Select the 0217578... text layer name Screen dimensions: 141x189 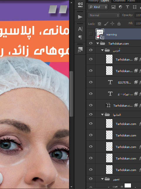[x=125, y=83]
